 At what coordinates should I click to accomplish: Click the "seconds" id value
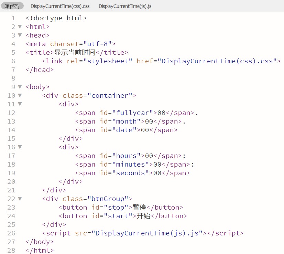tap(130, 173)
